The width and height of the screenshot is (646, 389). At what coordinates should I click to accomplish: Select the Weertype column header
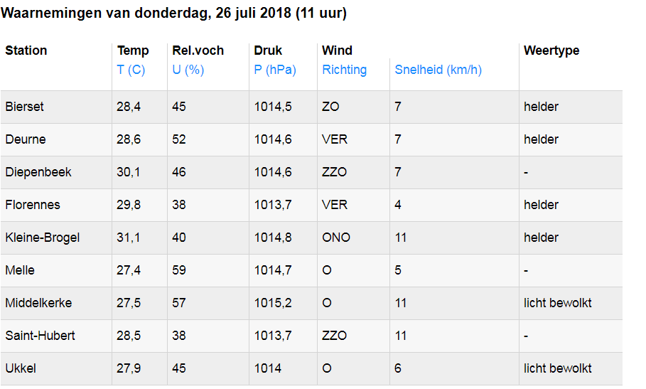[551, 50]
